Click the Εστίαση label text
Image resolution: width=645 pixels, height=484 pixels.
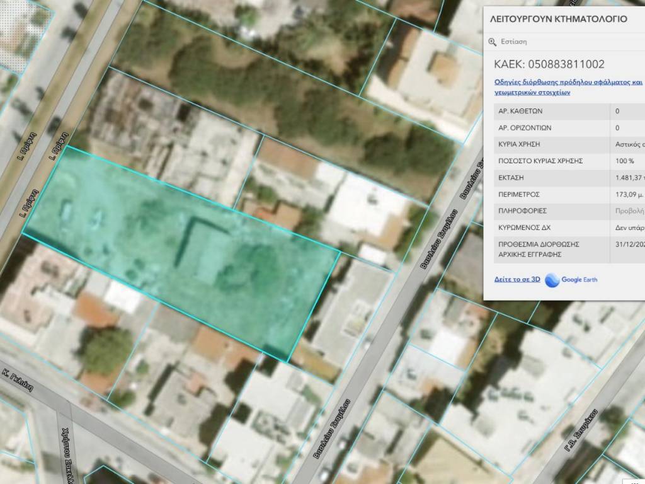pyautogui.click(x=513, y=42)
